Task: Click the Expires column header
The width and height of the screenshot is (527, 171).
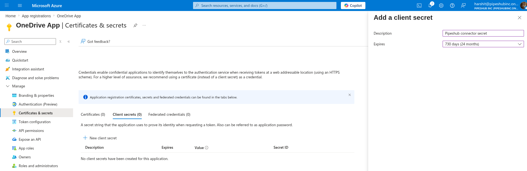Action: 167,147
